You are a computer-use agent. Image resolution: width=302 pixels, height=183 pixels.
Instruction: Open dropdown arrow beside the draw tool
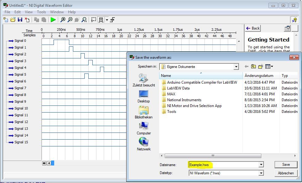[x=107, y=20]
